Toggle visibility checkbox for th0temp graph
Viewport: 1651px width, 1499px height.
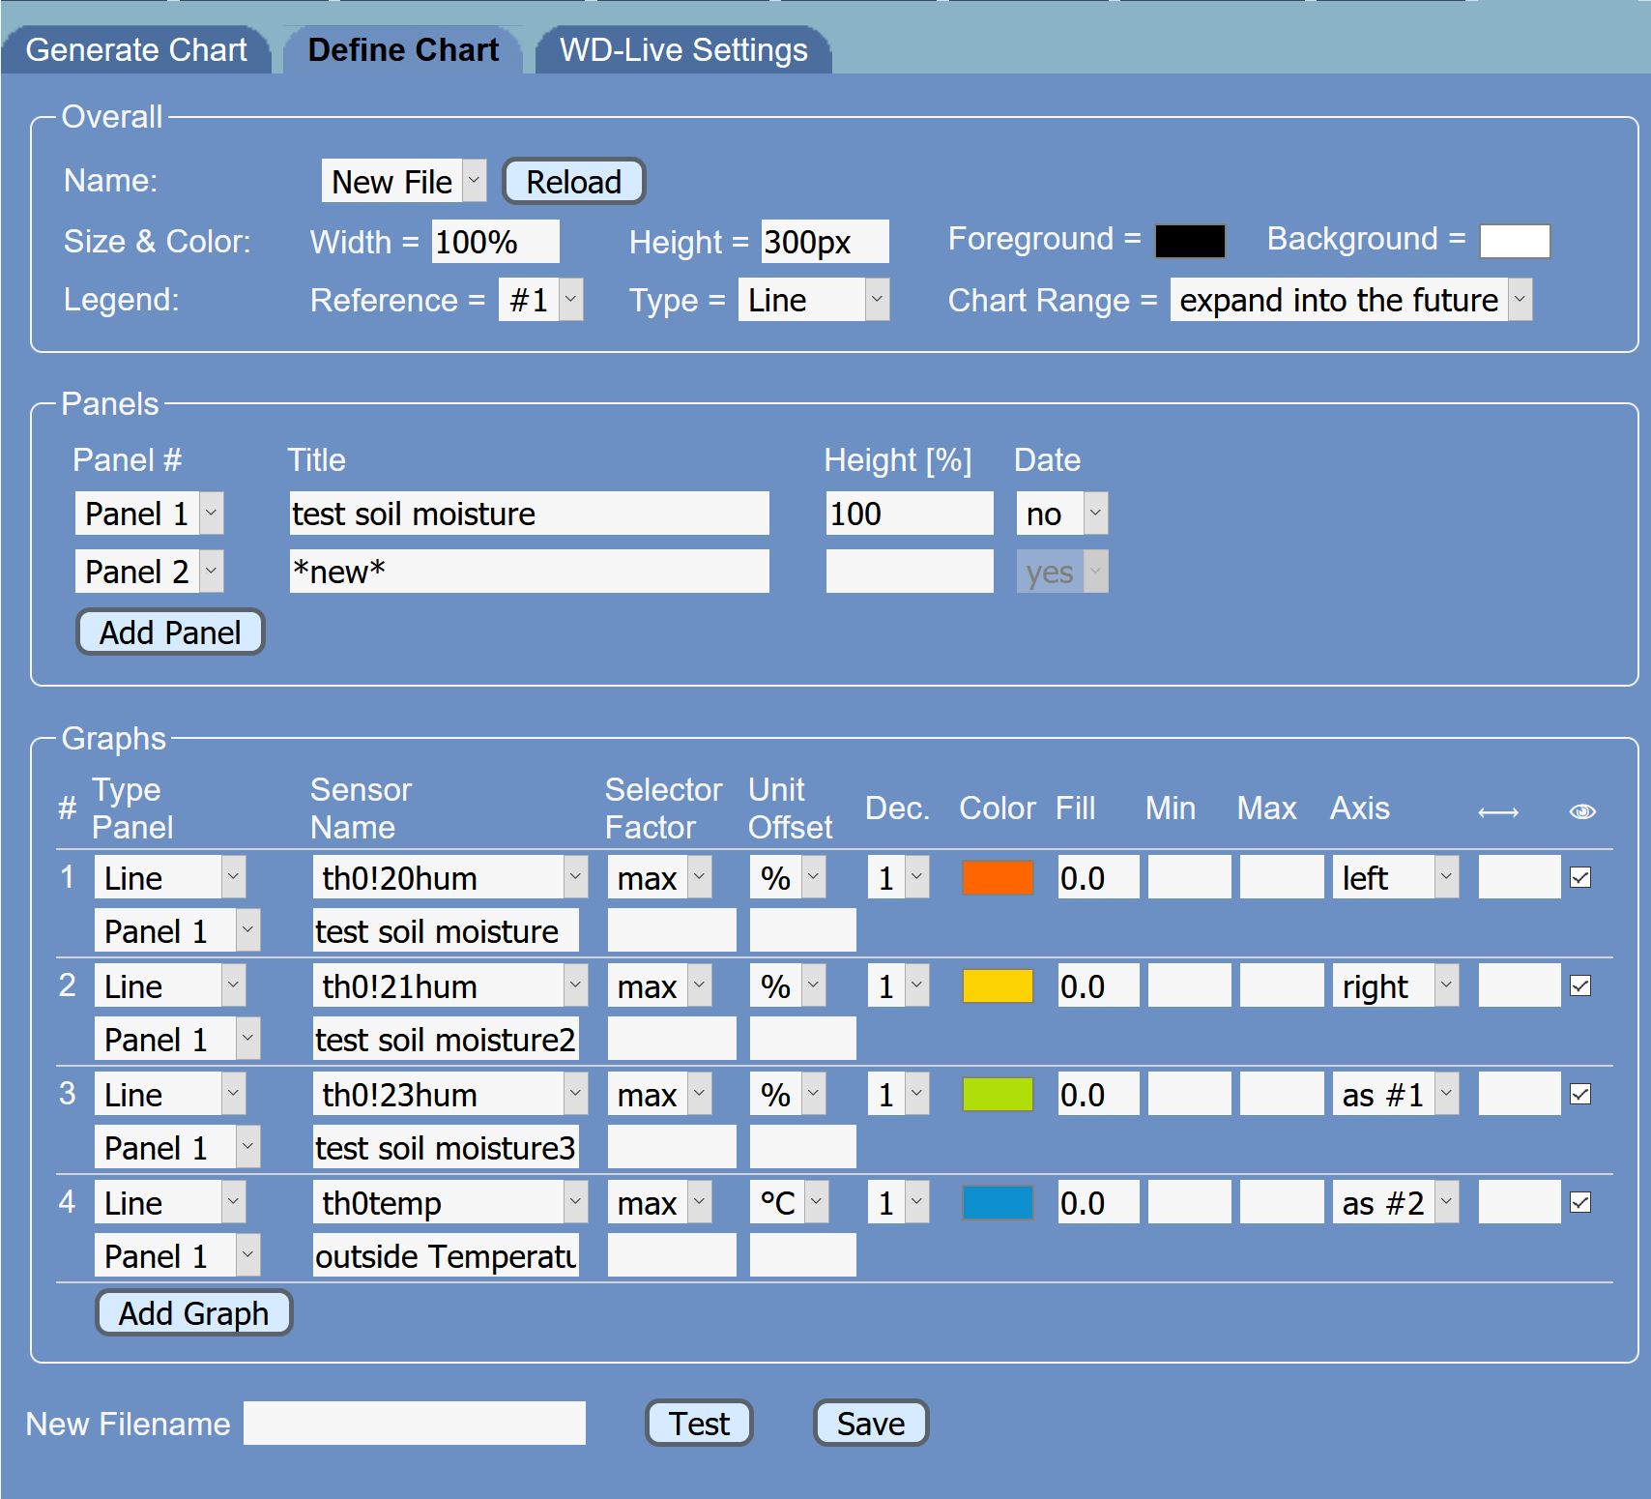1580,1203
